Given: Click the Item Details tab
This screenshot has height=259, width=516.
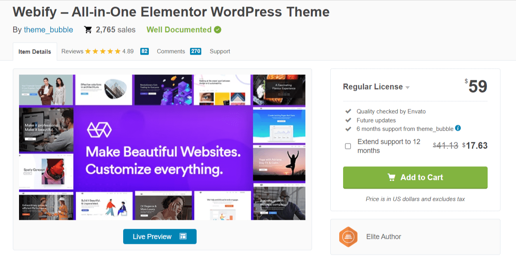Looking at the screenshot, I should click(35, 51).
